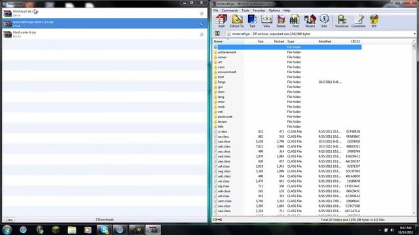Click the clock in the system tray
The image size is (419, 235).
tap(405, 230)
